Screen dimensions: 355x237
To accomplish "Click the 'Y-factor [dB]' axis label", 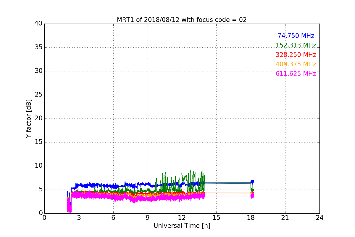I will coord(29,118).
